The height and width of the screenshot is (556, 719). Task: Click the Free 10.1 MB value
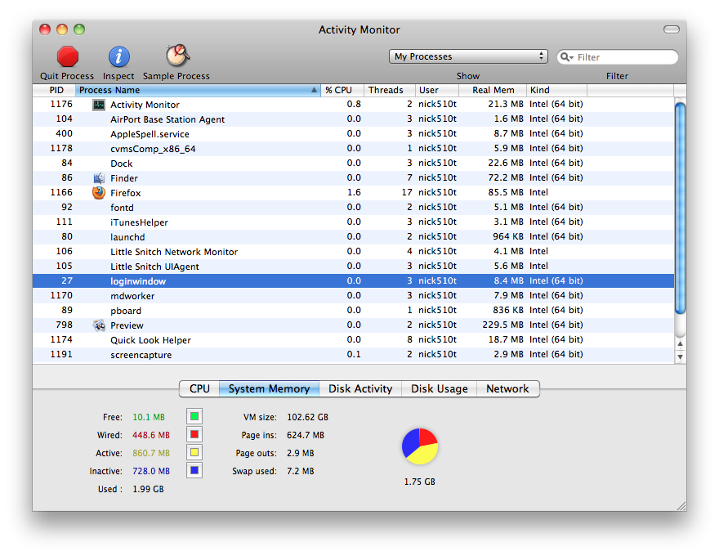[x=149, y=417]
